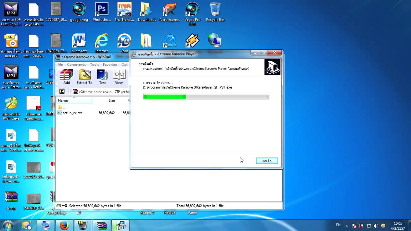Open Photoshop desktop shortcut
The height and width of the screenshot is (231, 411).
pyautogui.click(x=101, y=12)
